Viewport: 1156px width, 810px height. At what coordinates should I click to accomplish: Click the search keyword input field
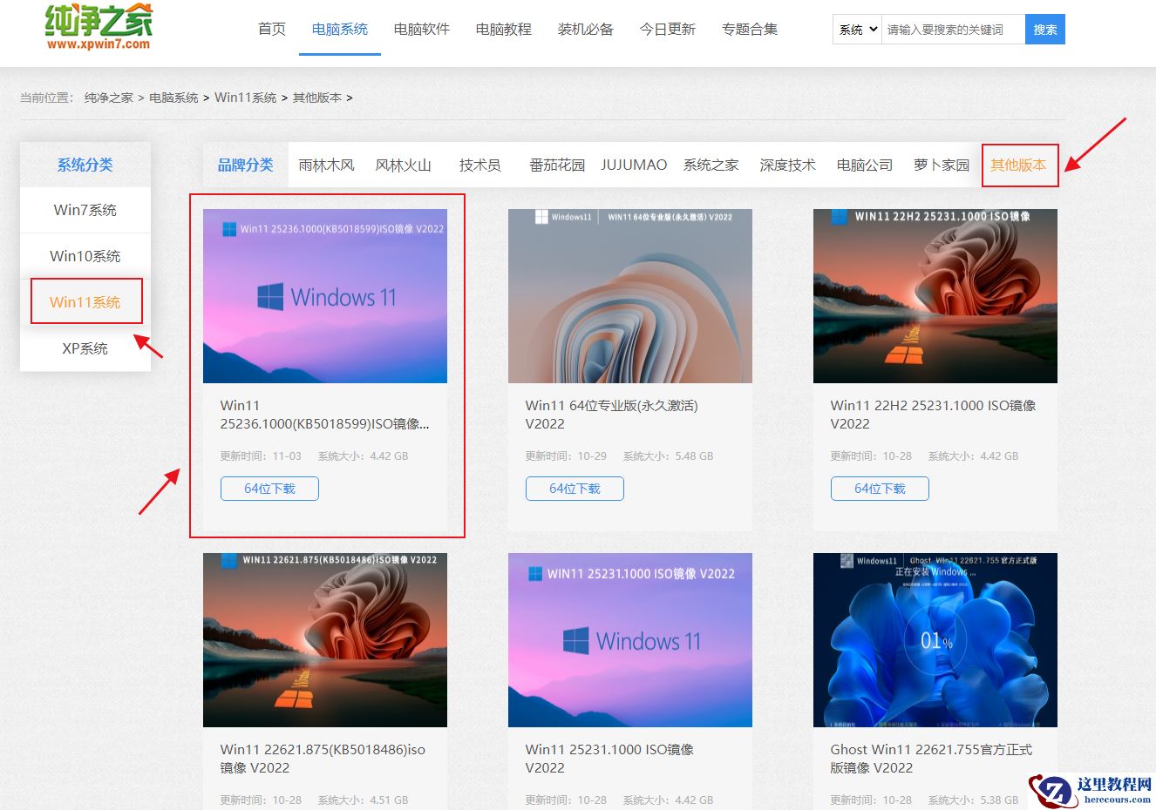coord(950,29)
